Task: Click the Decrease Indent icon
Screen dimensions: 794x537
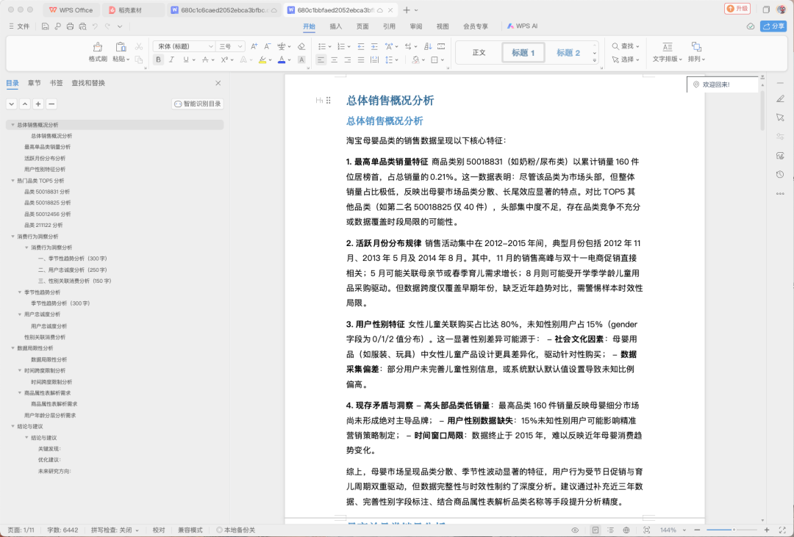Action: click(x=361, y=46)
